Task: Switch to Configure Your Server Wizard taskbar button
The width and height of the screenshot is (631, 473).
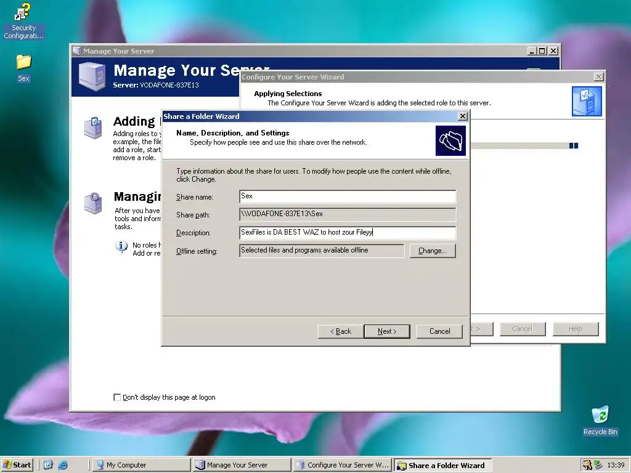Action: (342, 465)
